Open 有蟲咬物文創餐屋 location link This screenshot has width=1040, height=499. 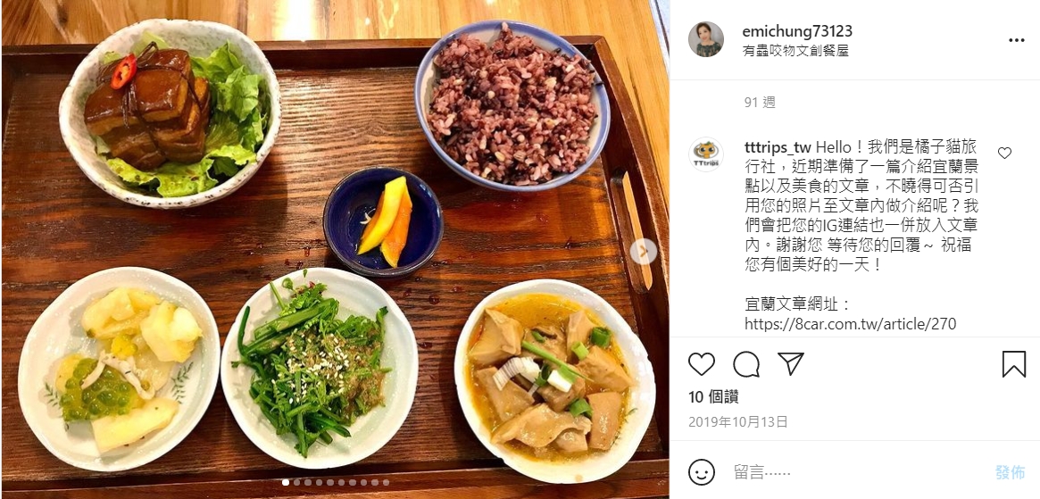[x=795, y=50]
